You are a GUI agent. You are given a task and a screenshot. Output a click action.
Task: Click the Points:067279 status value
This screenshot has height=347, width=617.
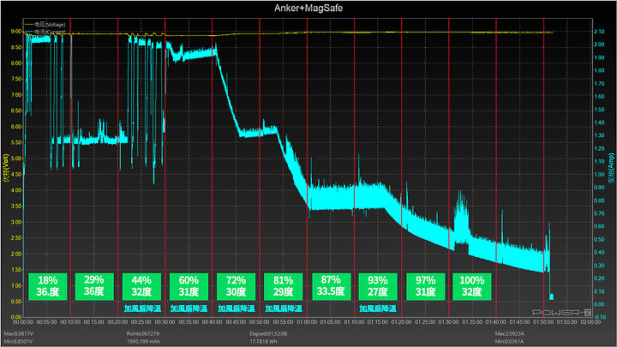pos(143,333)
